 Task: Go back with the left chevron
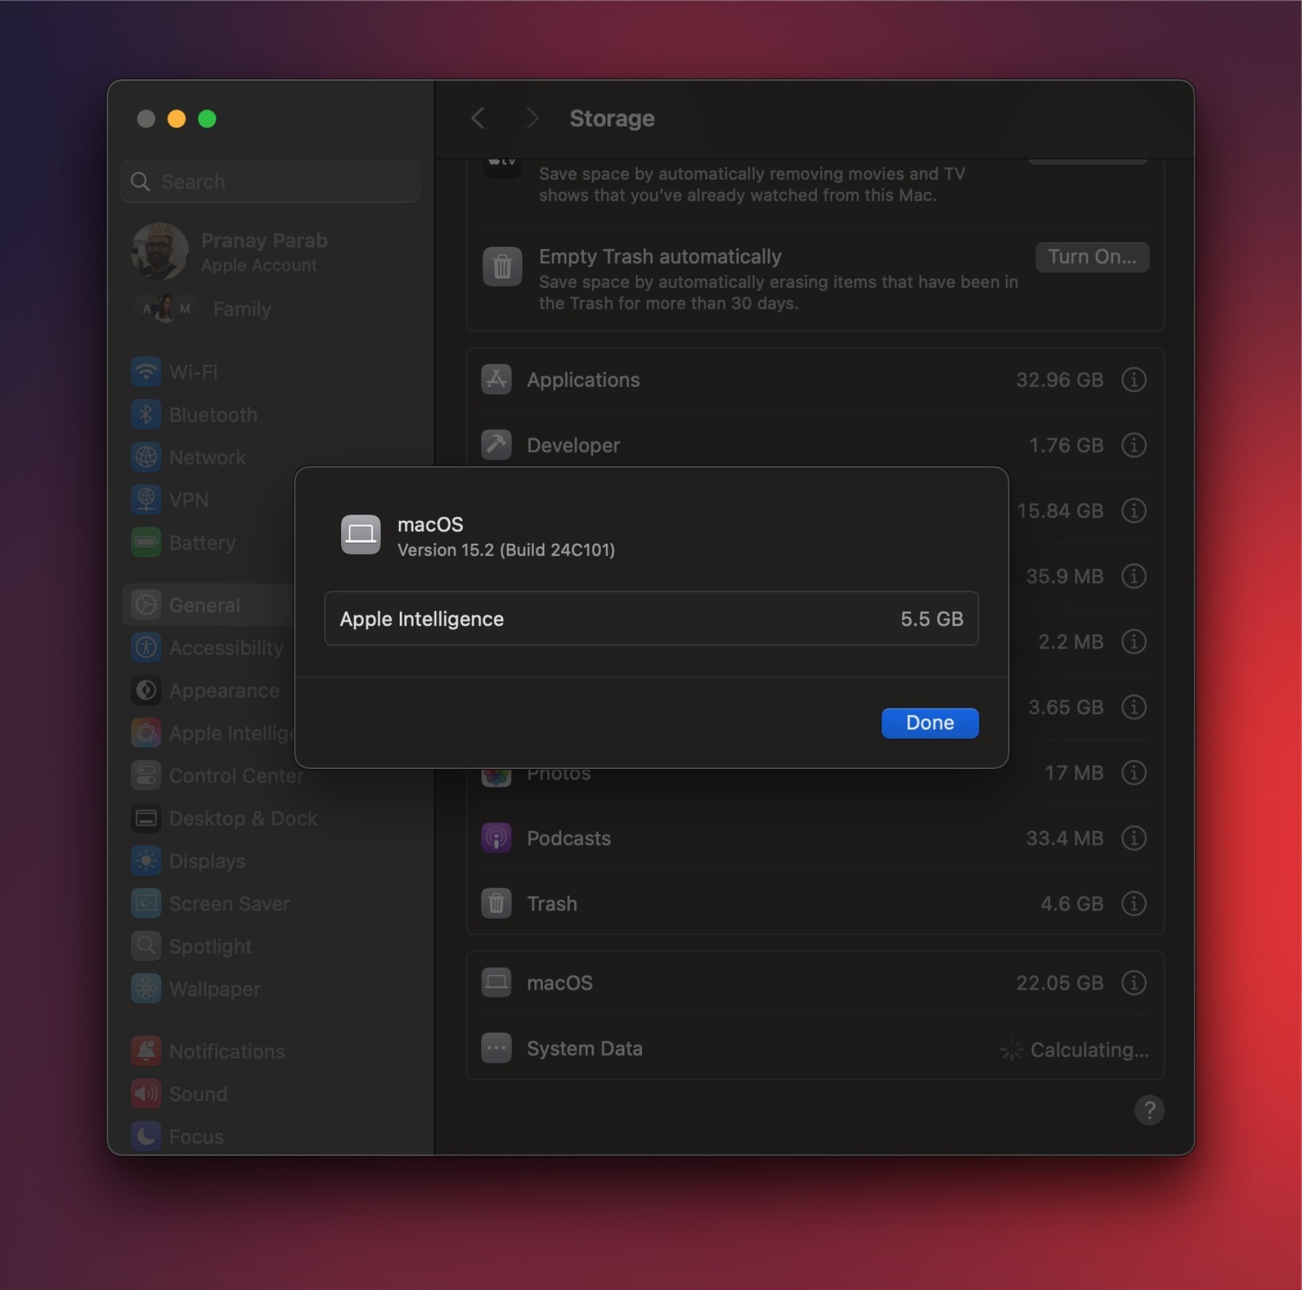click(478, 118)
